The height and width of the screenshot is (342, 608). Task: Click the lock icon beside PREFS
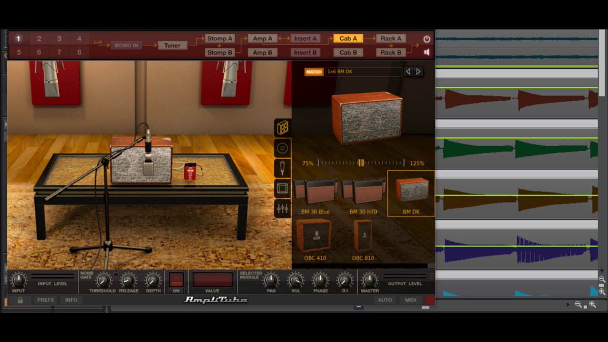click(20, 300)
